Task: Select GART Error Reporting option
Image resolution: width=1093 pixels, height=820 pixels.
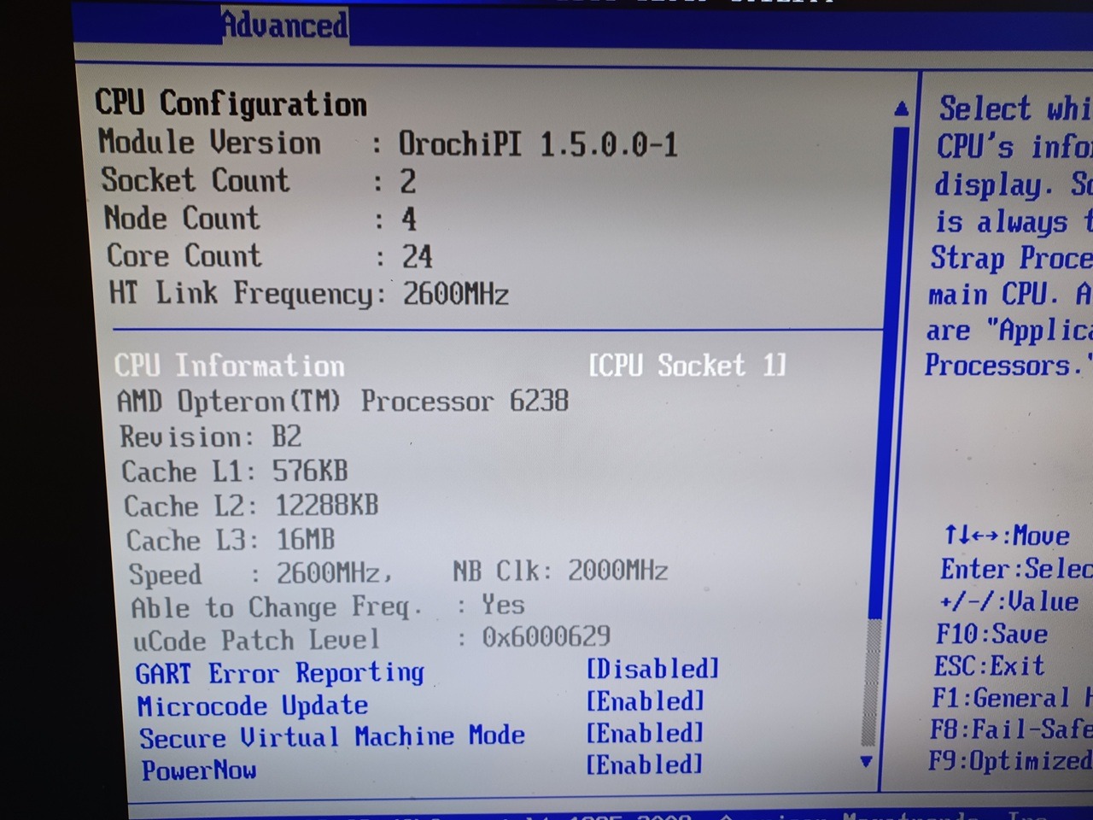Action: 280,673
